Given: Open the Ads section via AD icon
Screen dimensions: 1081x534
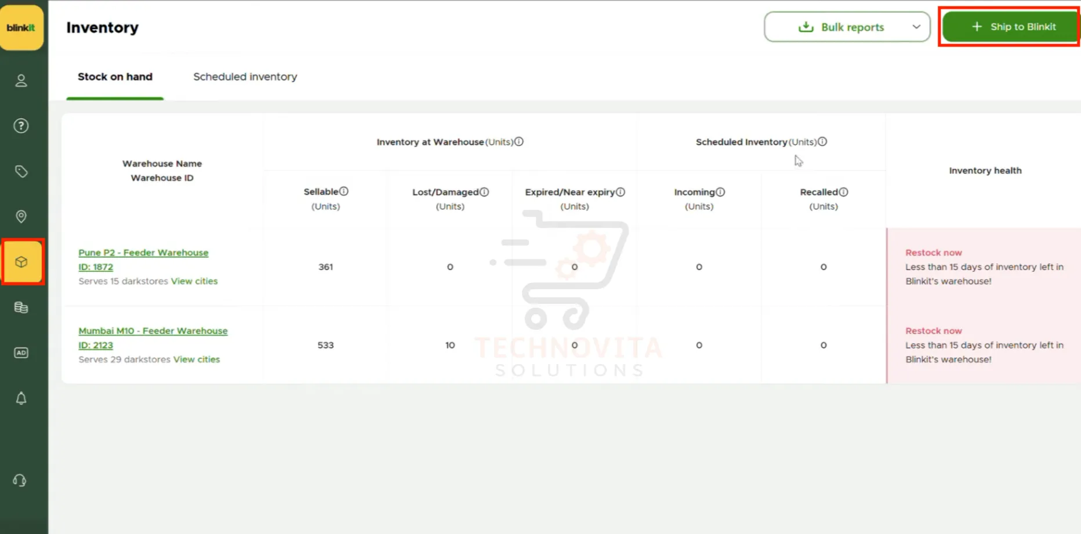Looking at the screenshot, I should [x=21, y=353].
